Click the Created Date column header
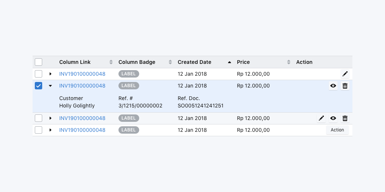Screen dimensions: 385x192 click(x=194, y=62)
